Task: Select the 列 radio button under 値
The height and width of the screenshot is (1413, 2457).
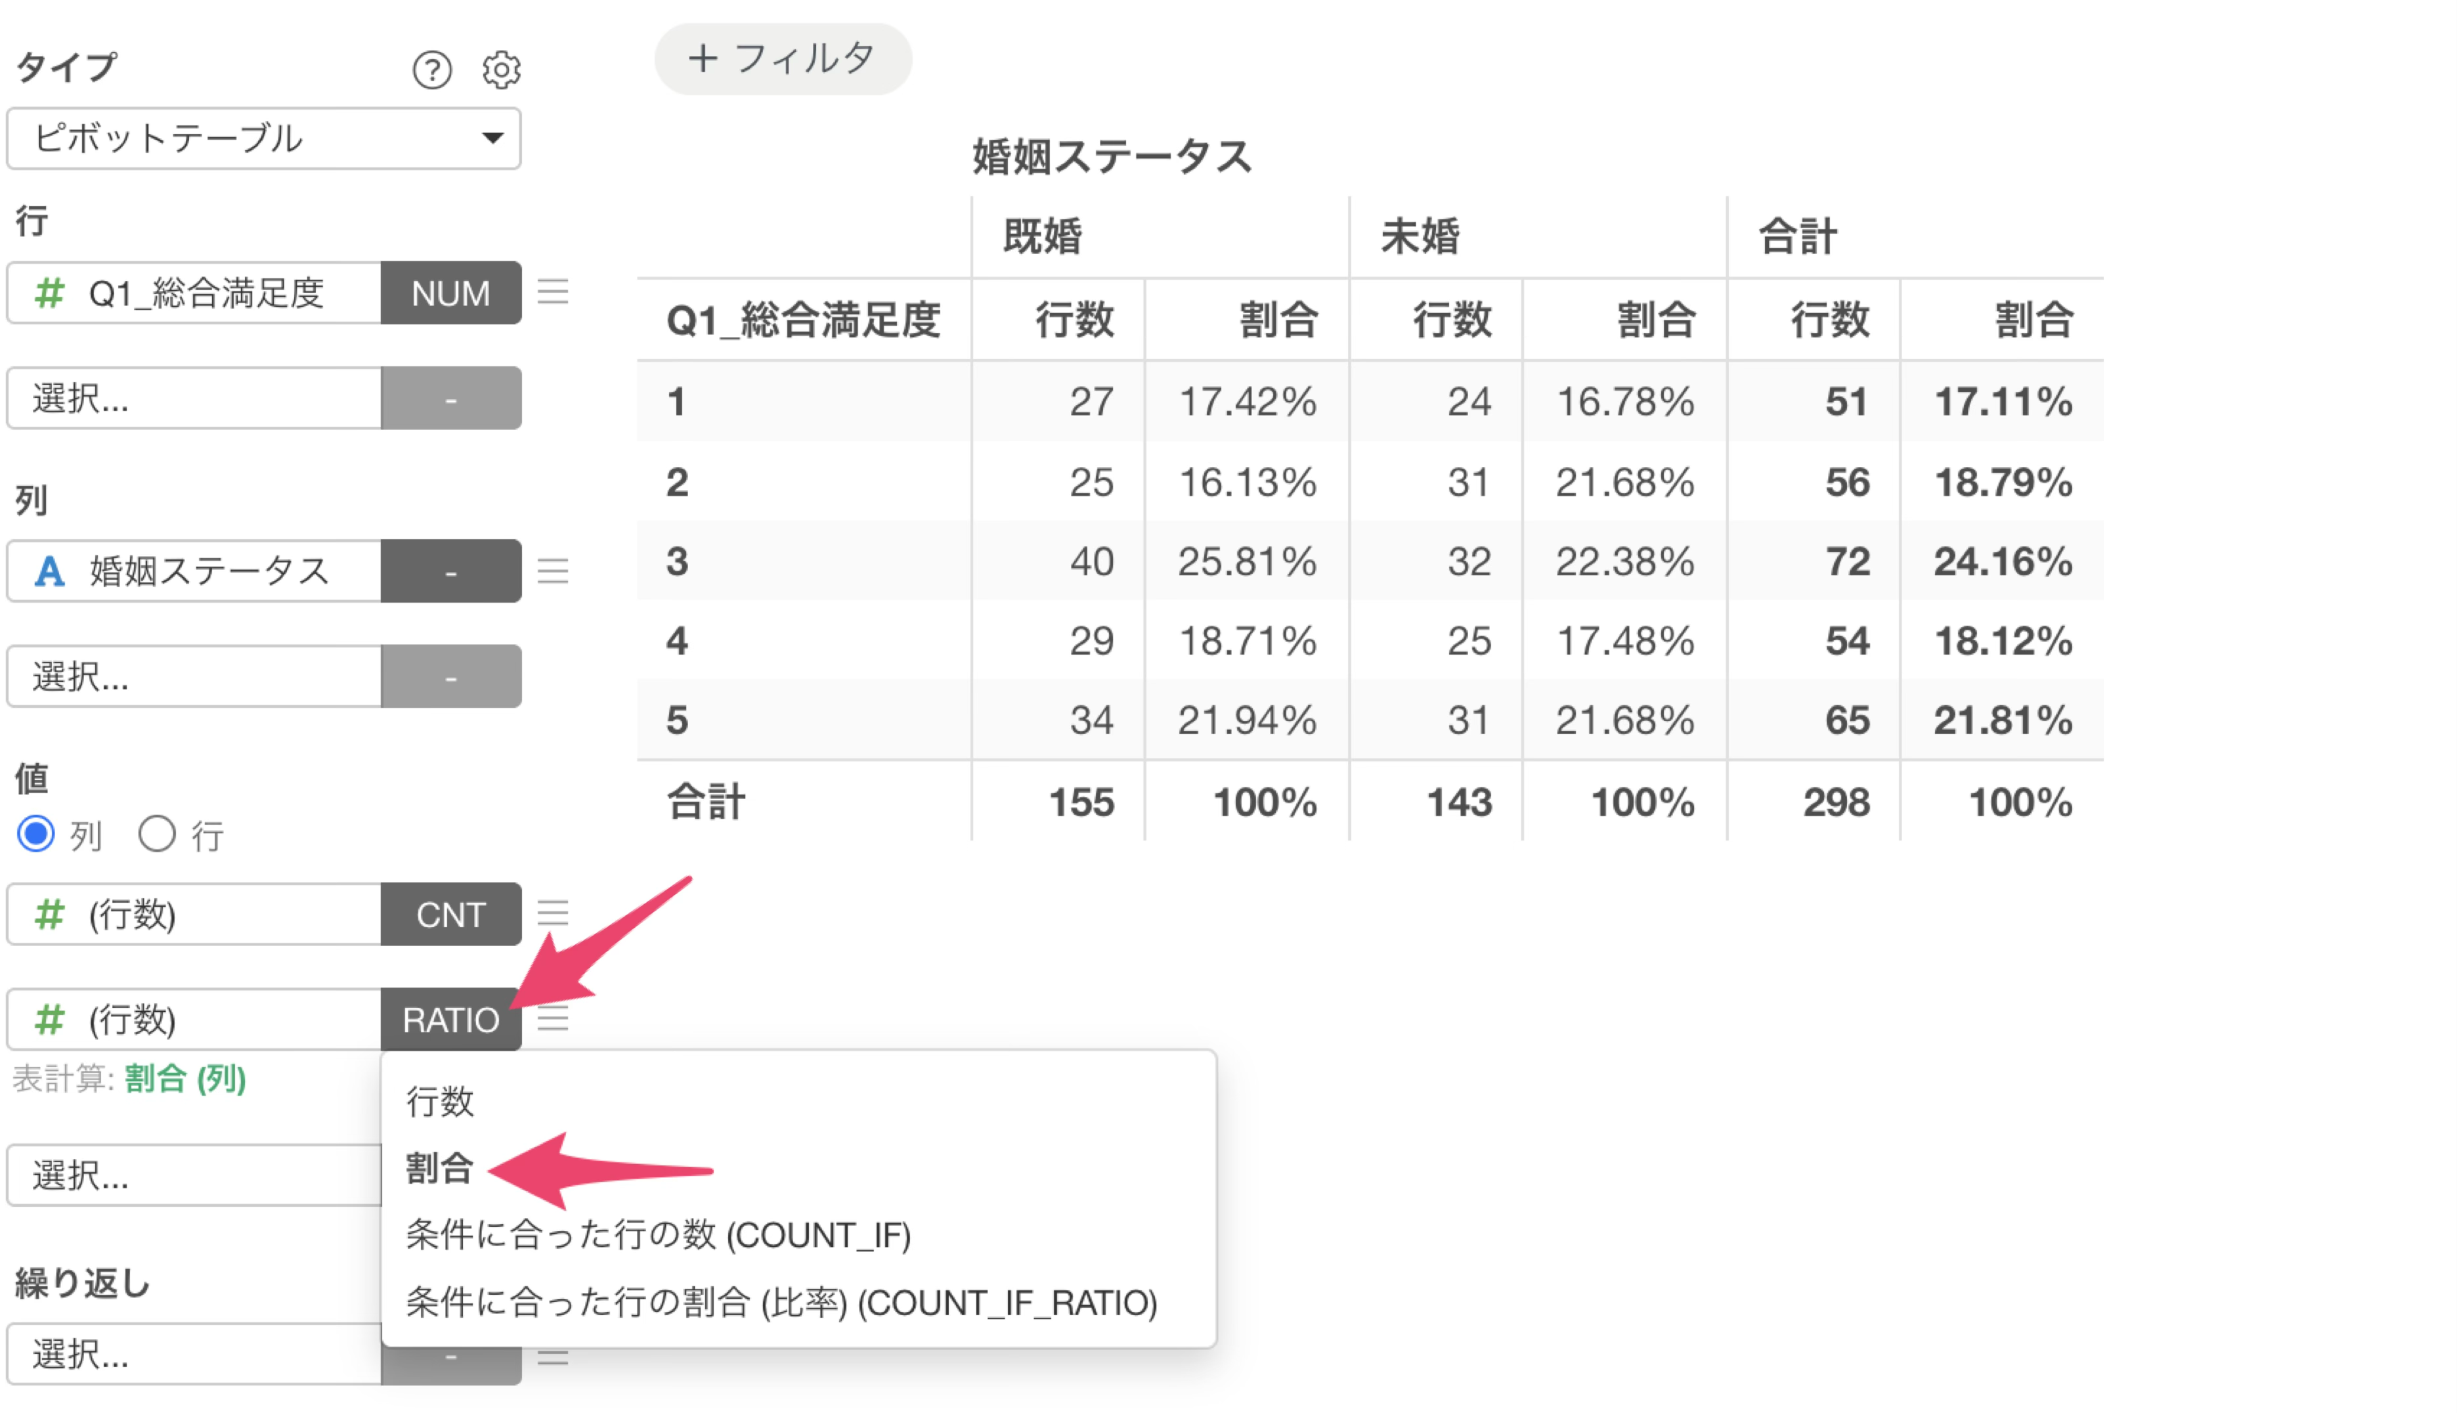Action: point(36,834)
